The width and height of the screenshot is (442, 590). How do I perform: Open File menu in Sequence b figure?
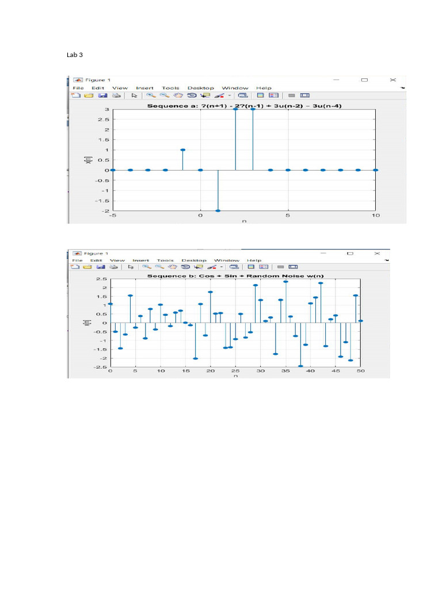[78, 260]
